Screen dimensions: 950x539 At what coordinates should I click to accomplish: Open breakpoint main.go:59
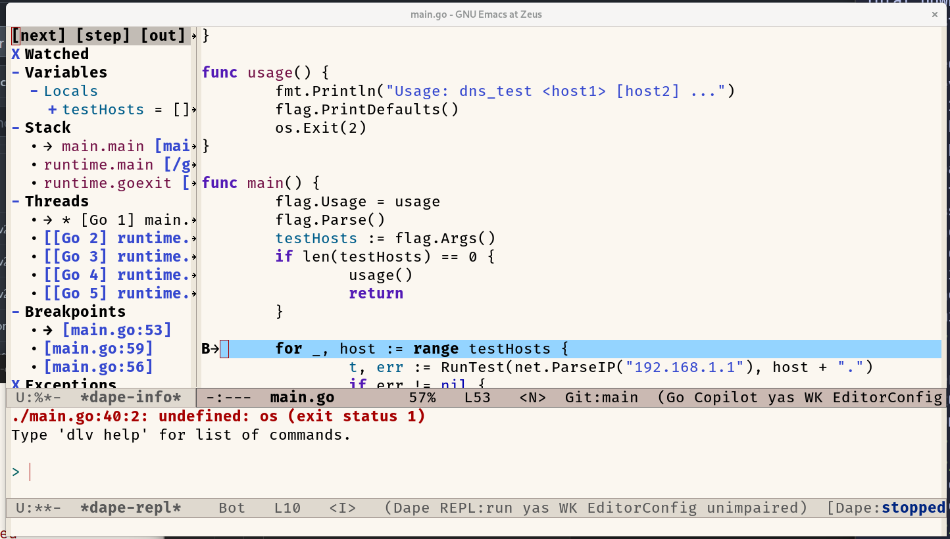pyautogui.click(x=99, y=348)
